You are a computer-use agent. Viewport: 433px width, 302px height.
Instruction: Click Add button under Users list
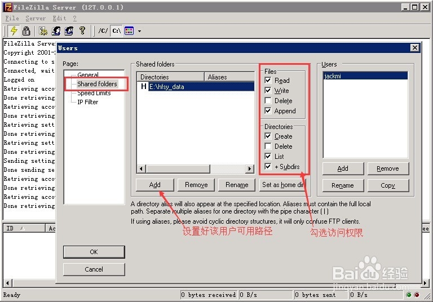343,168
